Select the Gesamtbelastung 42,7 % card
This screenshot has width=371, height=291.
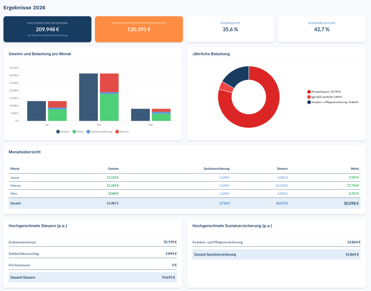[x=321, y=29]
